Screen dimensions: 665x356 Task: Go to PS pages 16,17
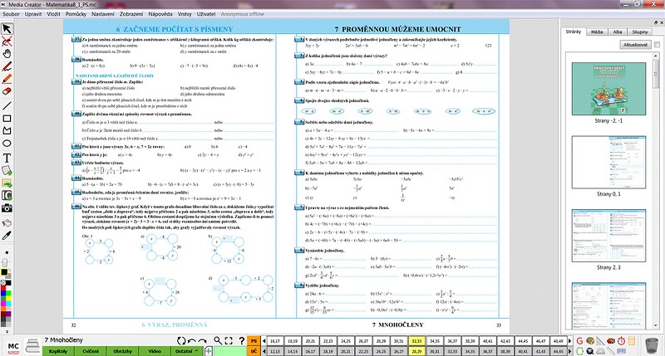pyautogui.click(x=275, y=341)
